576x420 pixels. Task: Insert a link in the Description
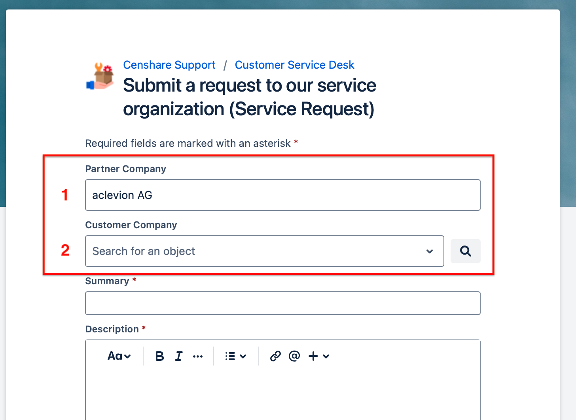pos(275,356)
